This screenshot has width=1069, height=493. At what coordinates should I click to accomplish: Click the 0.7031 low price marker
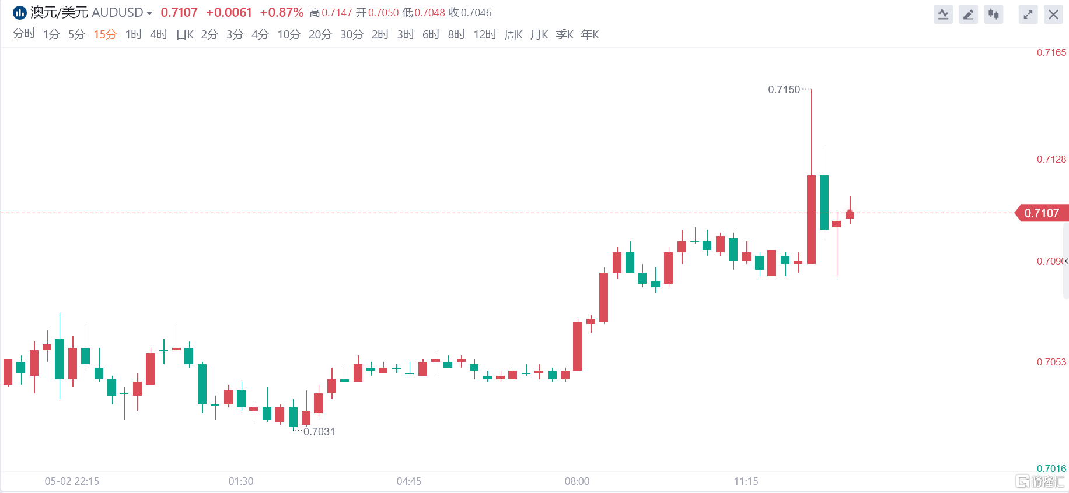point(319,432)
